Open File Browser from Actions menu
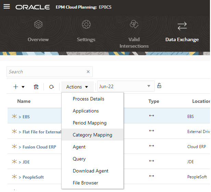The image size is (211, 192). click(x=85, y=183)
